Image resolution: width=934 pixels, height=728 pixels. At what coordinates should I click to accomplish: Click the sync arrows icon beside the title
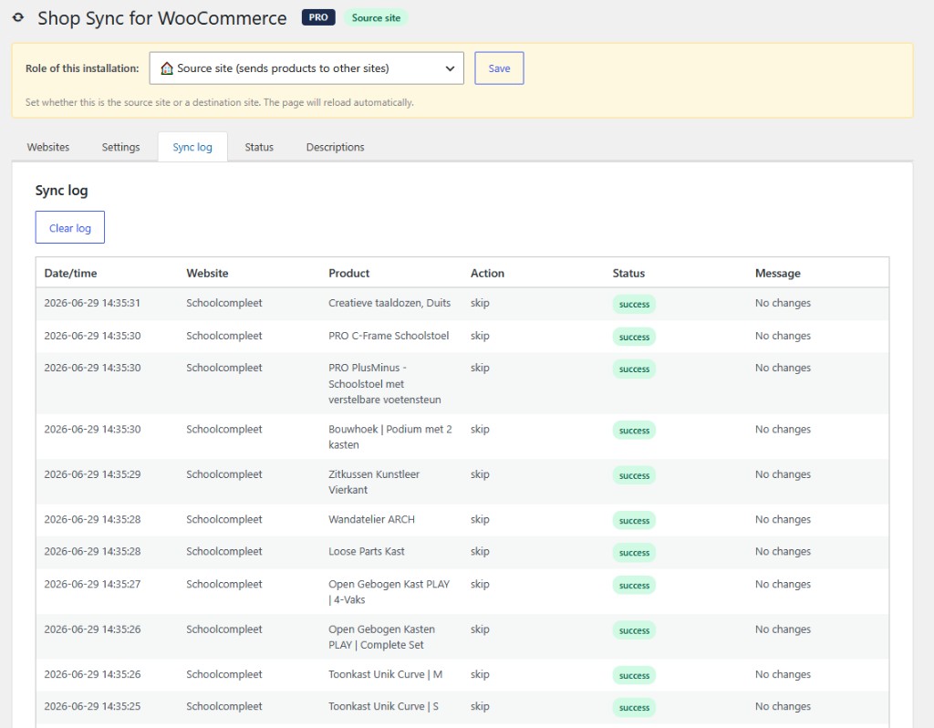(x=18, y=17)
